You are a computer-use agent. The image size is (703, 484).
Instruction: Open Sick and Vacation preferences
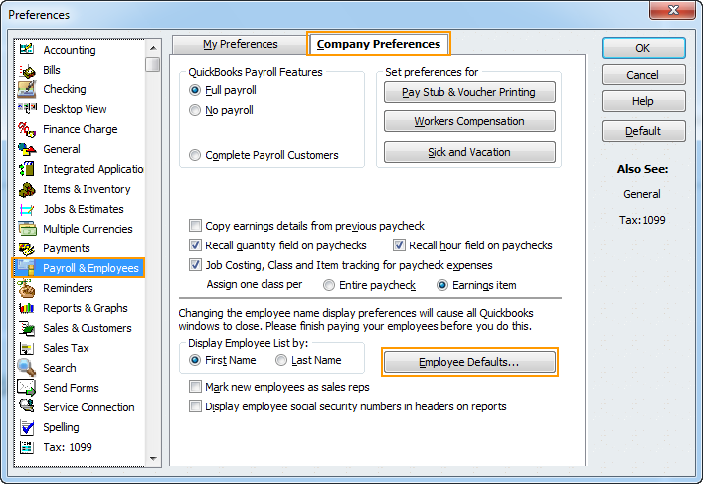point(469,152)
